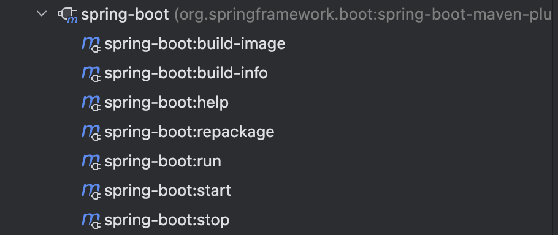Select the spring-boot:build-image goal label
The image size is (558, 235).
coord(195,45)
